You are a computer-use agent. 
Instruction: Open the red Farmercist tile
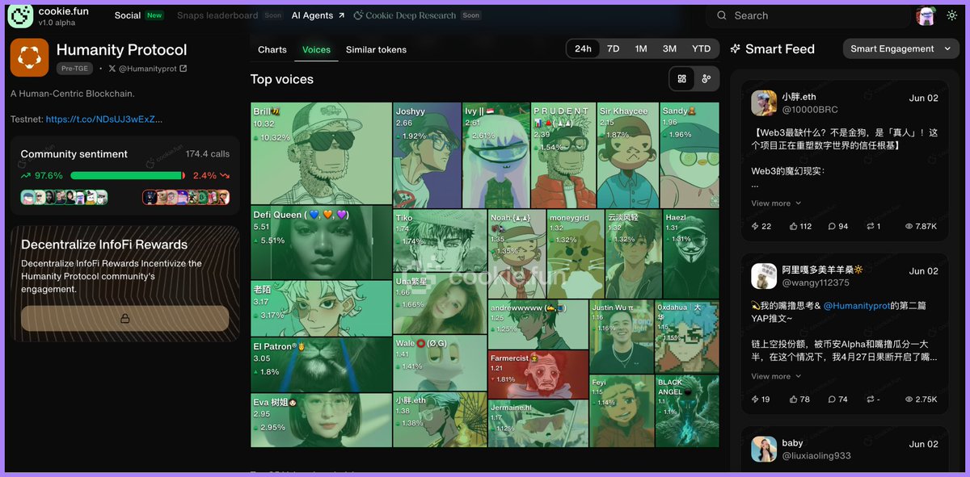pos(538,374)
